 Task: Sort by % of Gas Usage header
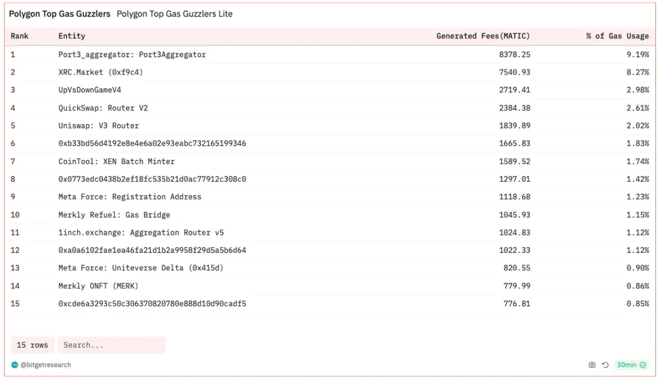pyautogui.click(x=617, y=36)
